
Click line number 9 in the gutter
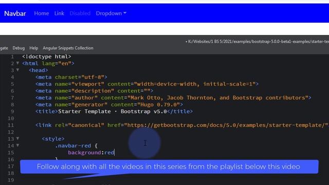12,112
